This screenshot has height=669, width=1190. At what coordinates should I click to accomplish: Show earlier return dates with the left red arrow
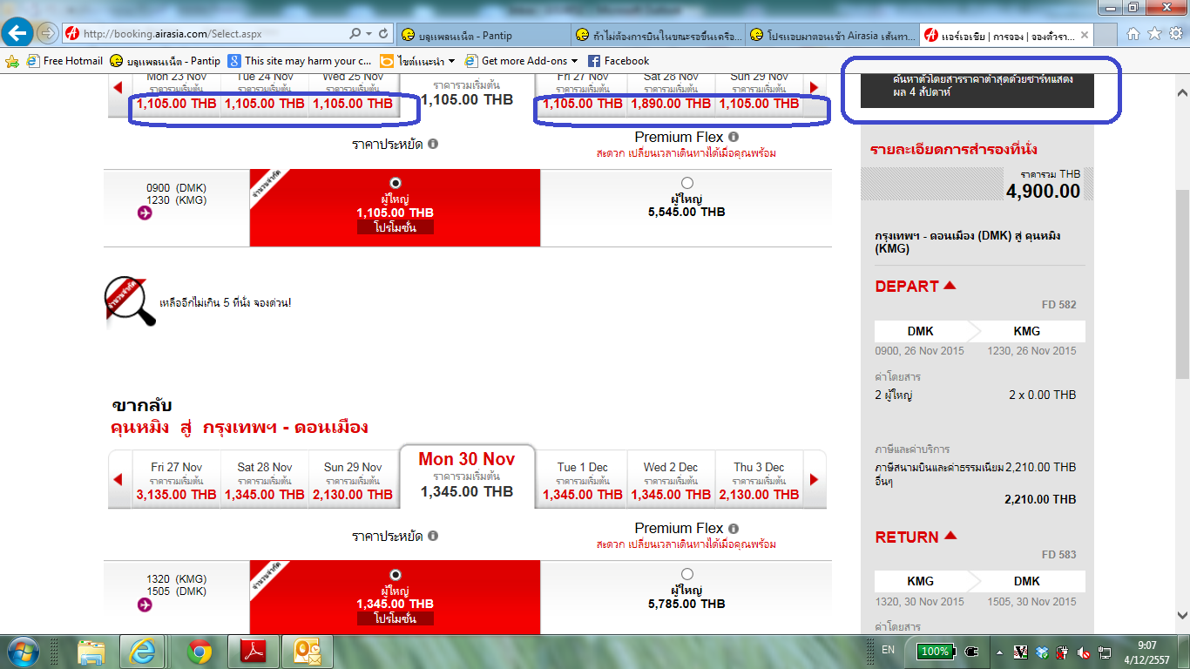(x=118, y=479)
